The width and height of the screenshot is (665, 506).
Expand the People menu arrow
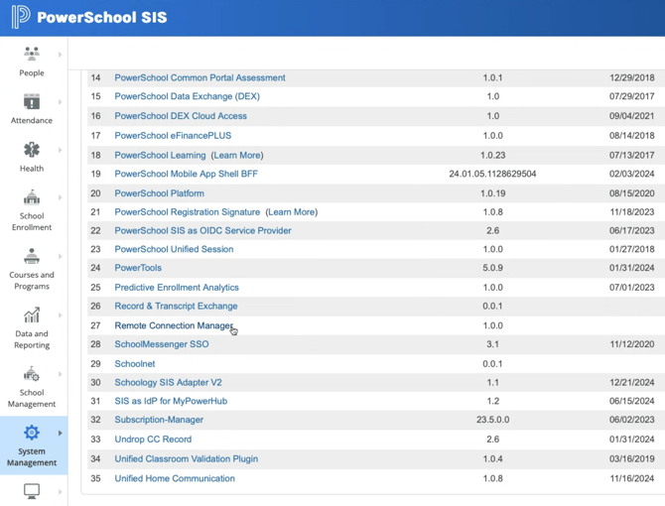point(60,55)
